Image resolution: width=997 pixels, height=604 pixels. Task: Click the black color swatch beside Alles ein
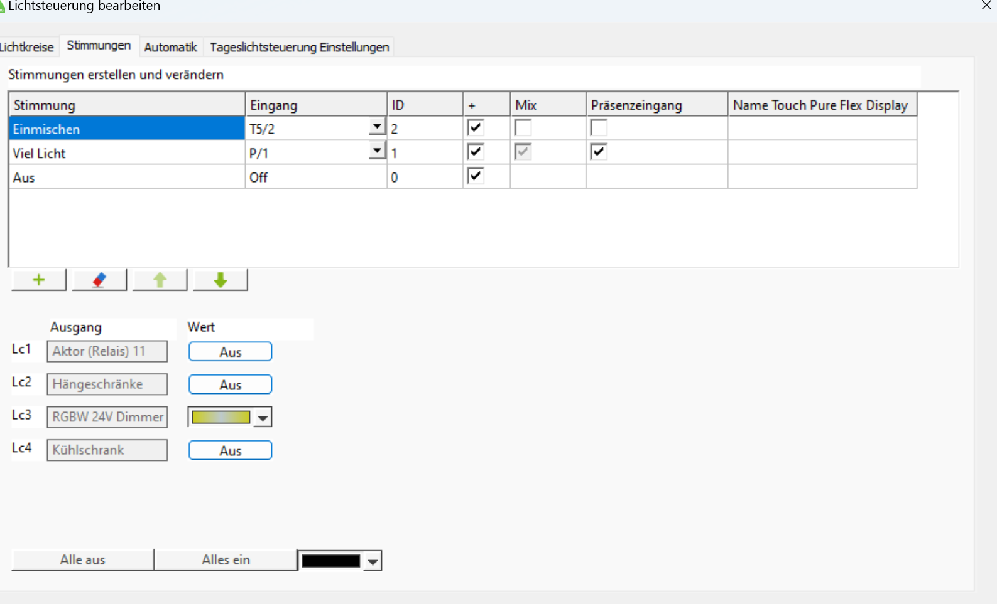pyautogui.click(x=331, y=561)
